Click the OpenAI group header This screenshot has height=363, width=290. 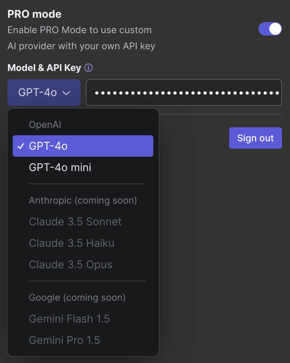[x=45, y=125]
